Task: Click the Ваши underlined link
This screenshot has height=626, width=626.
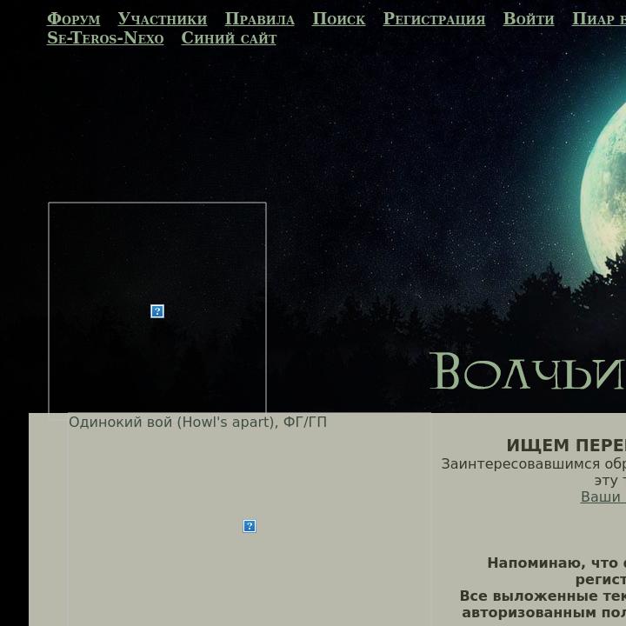Action: (x=603, y=496)
